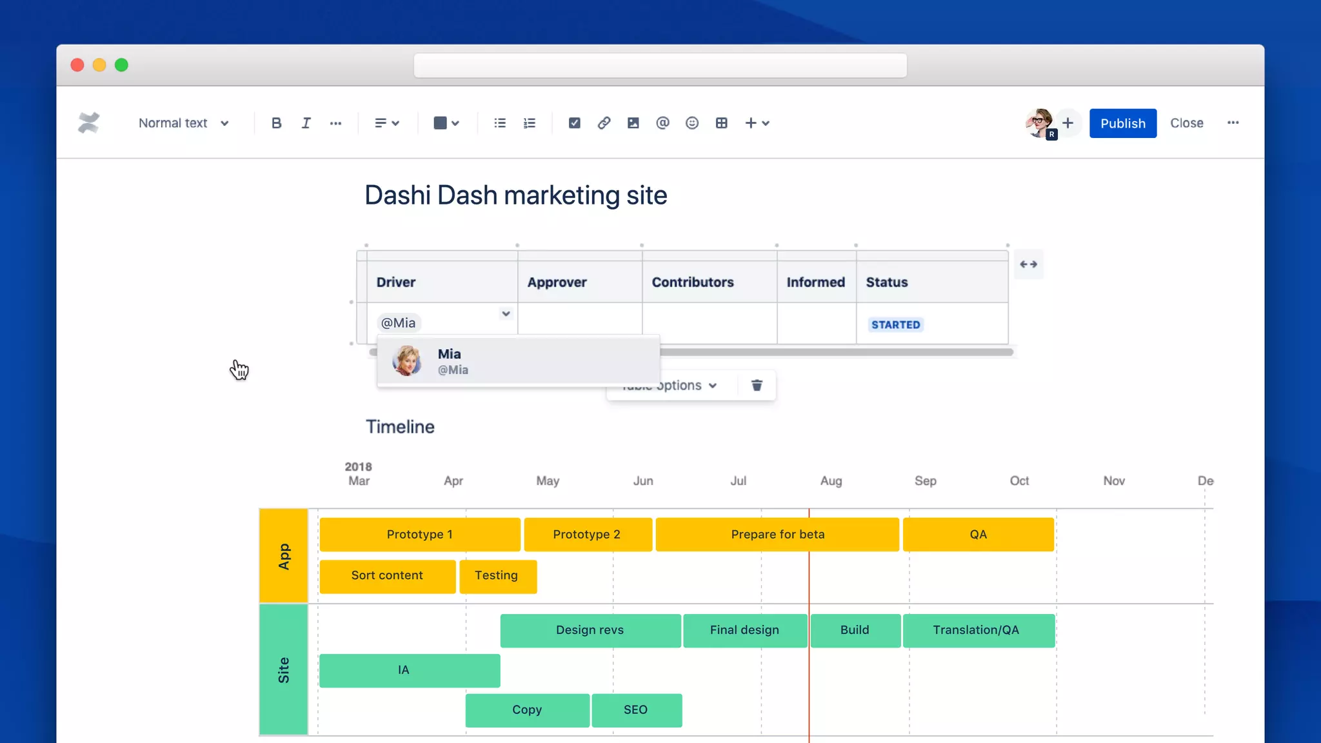Delete the table with the trash icon
1321x743 pixels.
tap(757, 386)
